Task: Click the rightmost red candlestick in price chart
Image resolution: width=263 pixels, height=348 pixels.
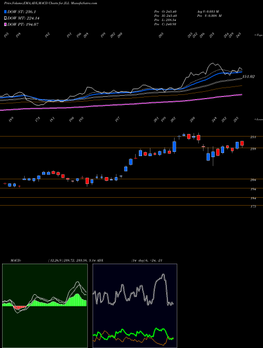Action: click(242, 143)
